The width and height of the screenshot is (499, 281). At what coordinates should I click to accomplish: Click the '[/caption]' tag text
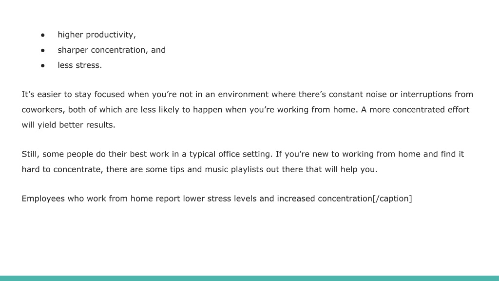(x=392, y=199)
